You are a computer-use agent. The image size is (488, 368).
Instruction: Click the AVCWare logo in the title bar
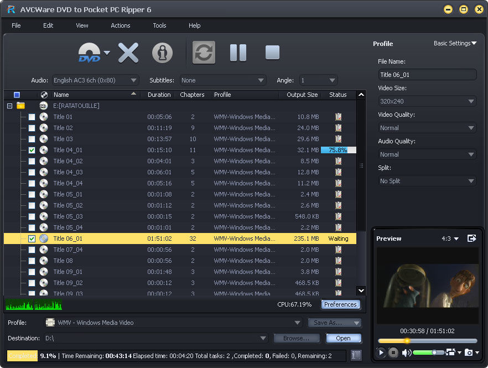11,9
